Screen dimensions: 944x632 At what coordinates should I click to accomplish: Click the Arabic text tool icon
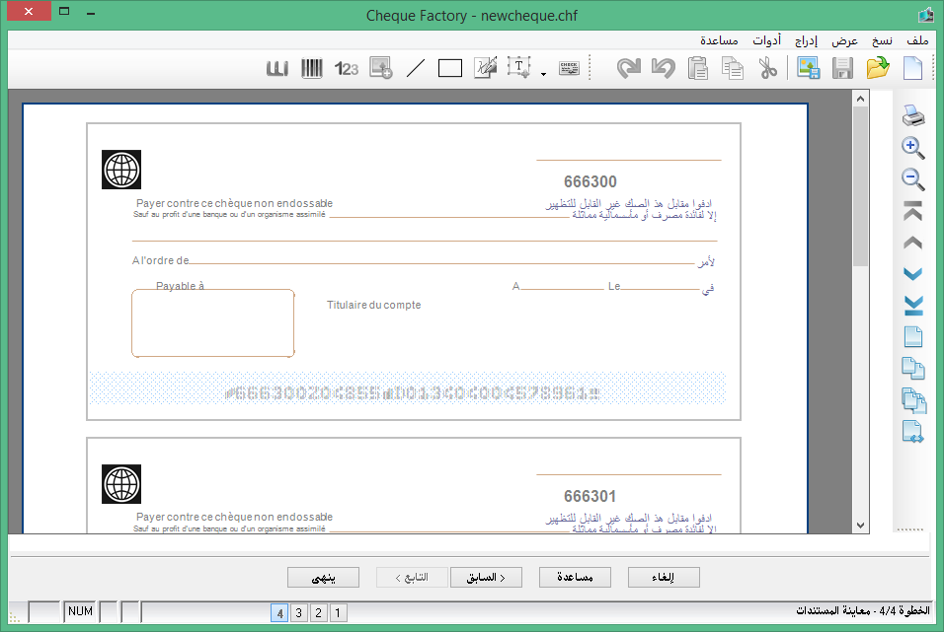276,69
